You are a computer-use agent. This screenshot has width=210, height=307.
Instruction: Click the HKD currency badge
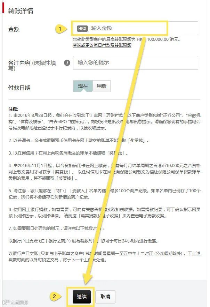coord(82,28)
